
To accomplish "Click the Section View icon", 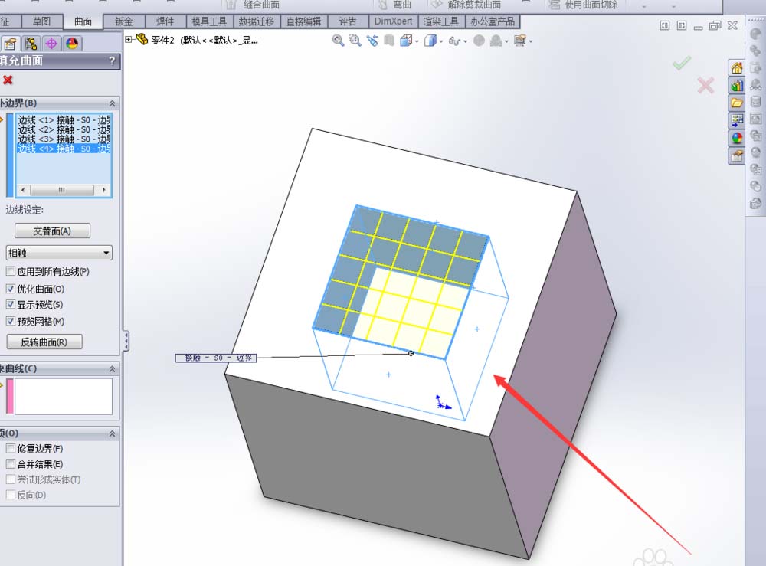I will [x=389, y=41].
